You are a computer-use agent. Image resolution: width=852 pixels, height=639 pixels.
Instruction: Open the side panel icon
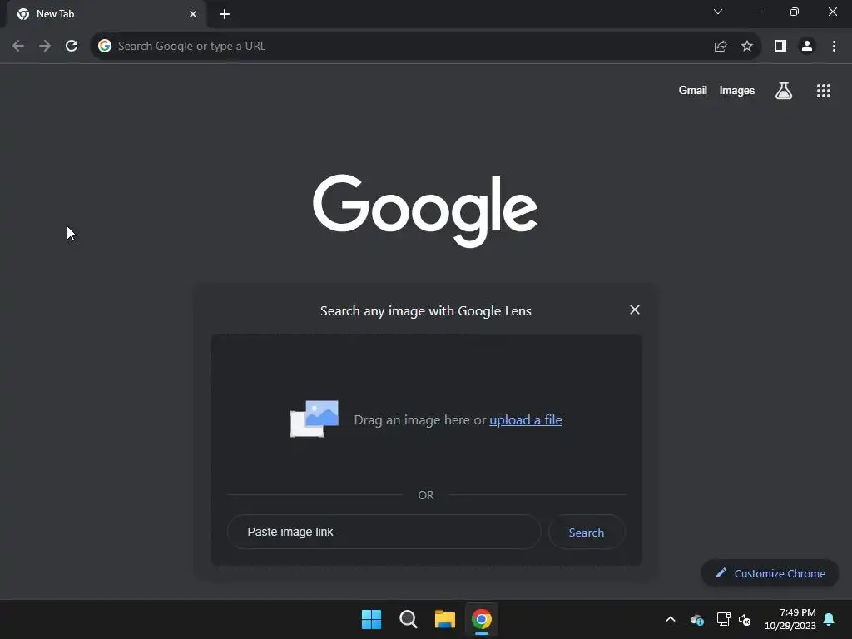(x=780, y=47)
